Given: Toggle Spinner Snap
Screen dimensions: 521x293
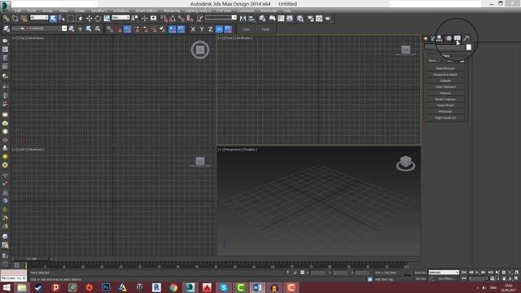Looking at the screenshot, I should (x=190, y=18).
